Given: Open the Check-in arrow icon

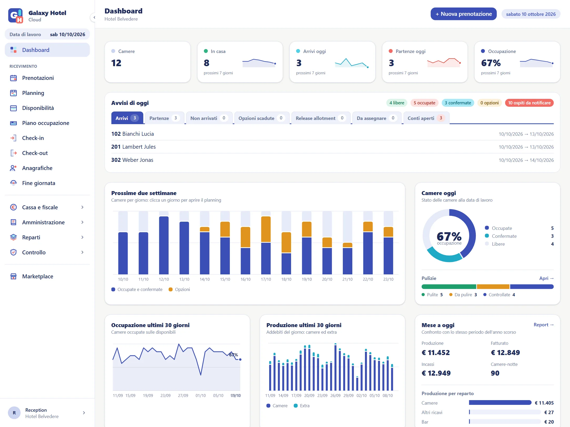Looking at the screenshot, I should click(13, 138).
